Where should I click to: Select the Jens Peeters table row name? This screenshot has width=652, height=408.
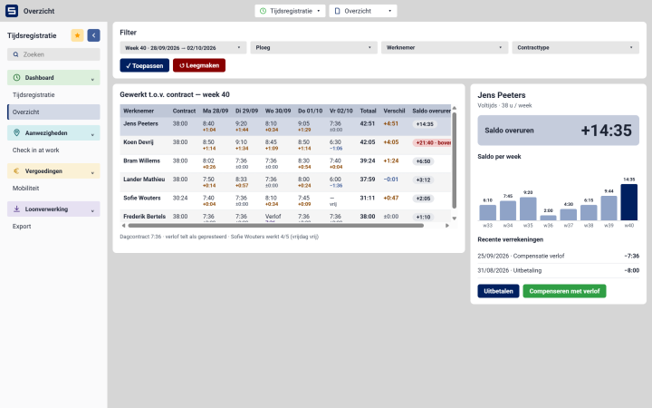click(140, 123)
